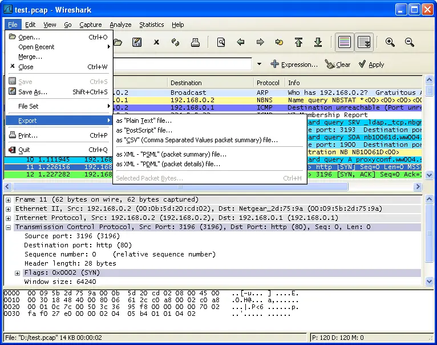Viewport: 437px width, 345px height.
Task: Sort packets by Protocol column header
Action: pyautogui.click(x=268, y=83)
